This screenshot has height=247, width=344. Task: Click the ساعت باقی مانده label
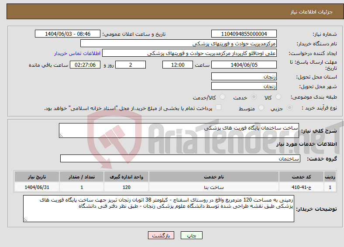tap(48, 65)
